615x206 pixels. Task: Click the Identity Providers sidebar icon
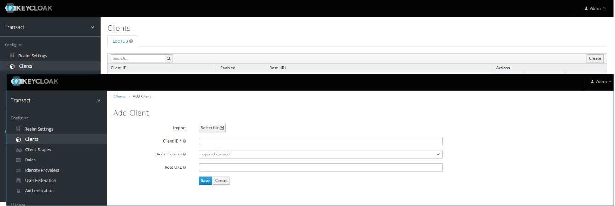[18, 171]
